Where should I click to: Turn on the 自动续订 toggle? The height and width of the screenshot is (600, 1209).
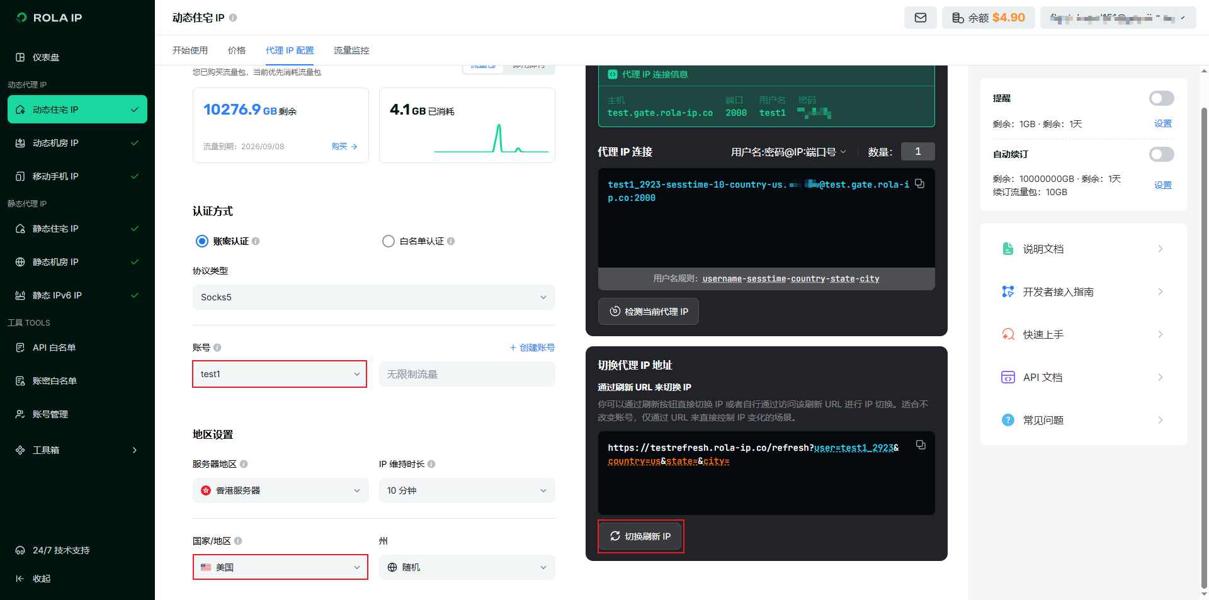(1161, 154)
